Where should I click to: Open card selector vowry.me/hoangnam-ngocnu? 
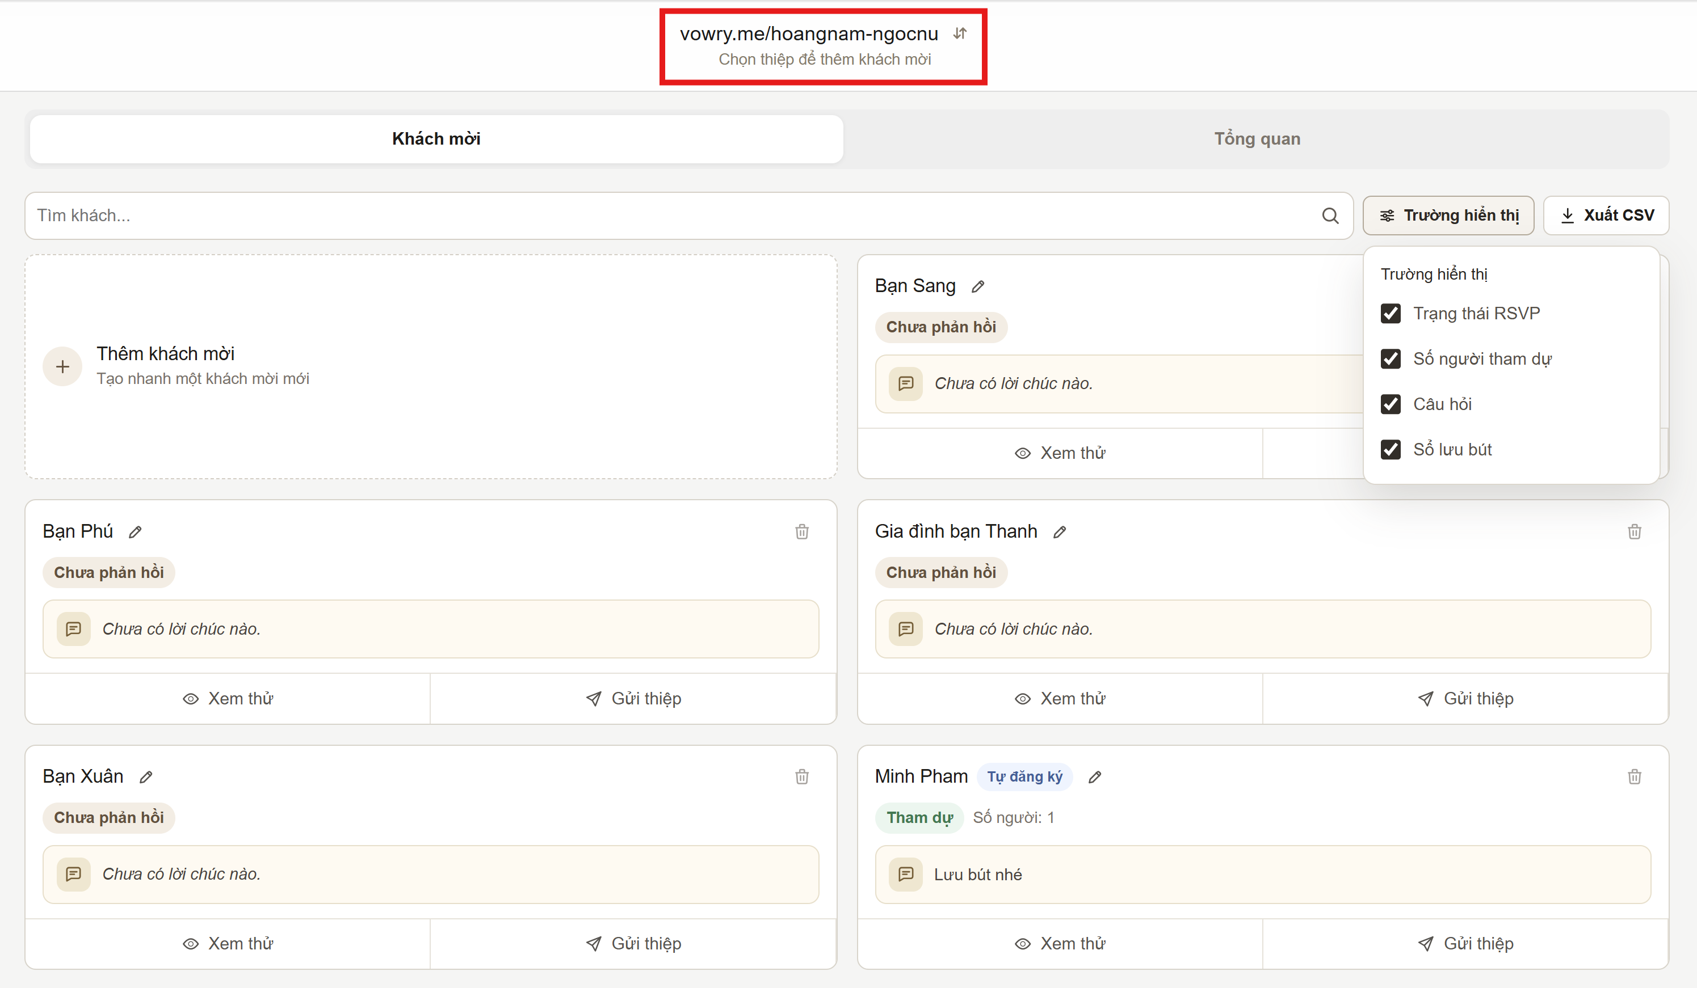point(824,46)
